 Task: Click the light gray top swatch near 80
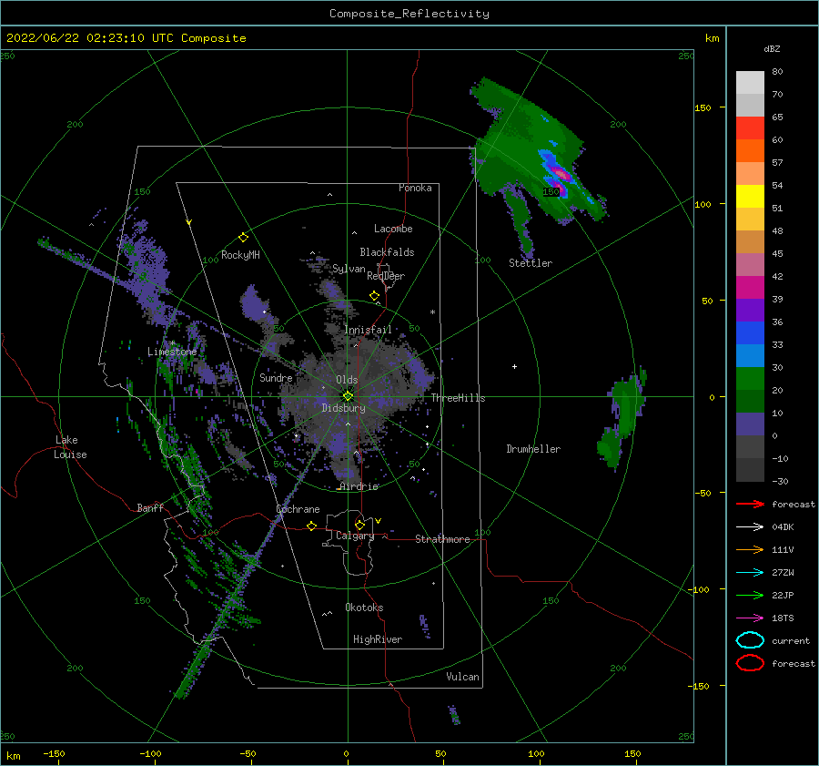[x=750, y=83]
